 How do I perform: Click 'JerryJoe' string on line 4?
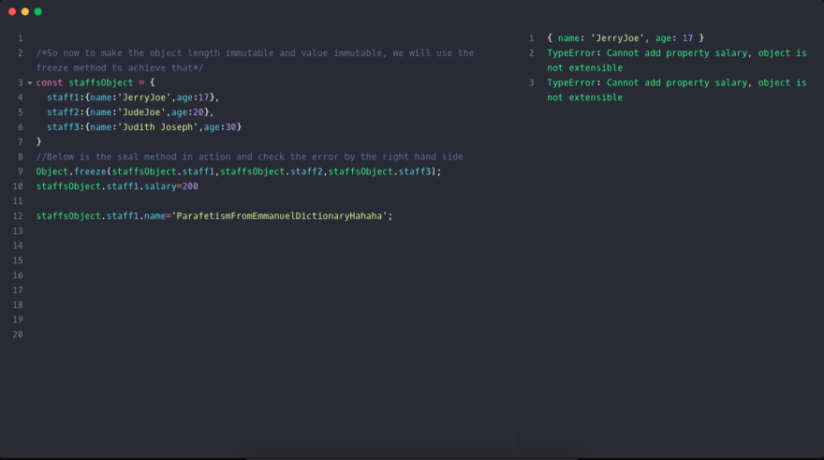tap(144, 97)
